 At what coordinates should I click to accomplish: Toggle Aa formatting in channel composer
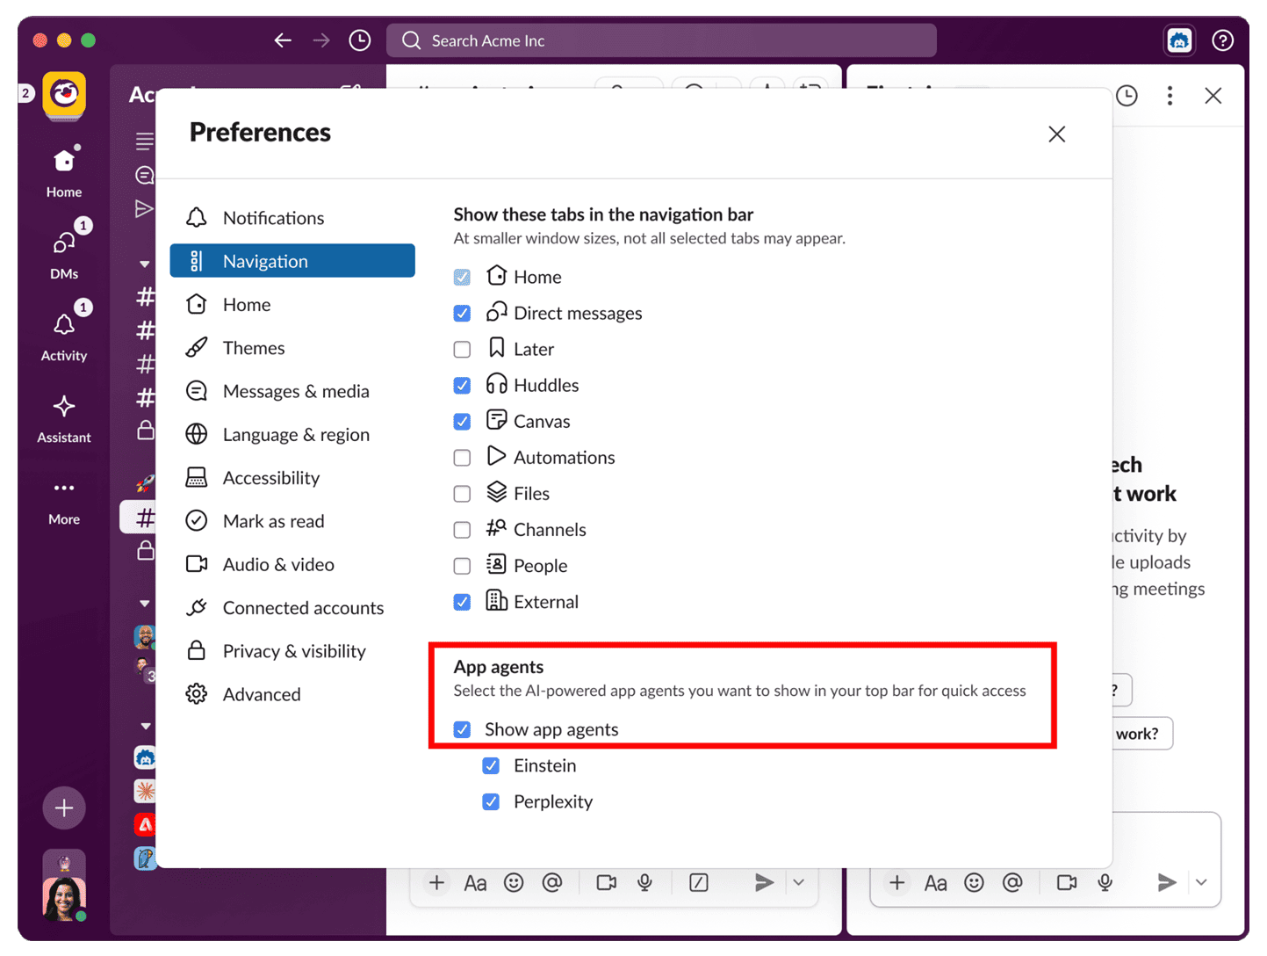click(x=475, y=882)
